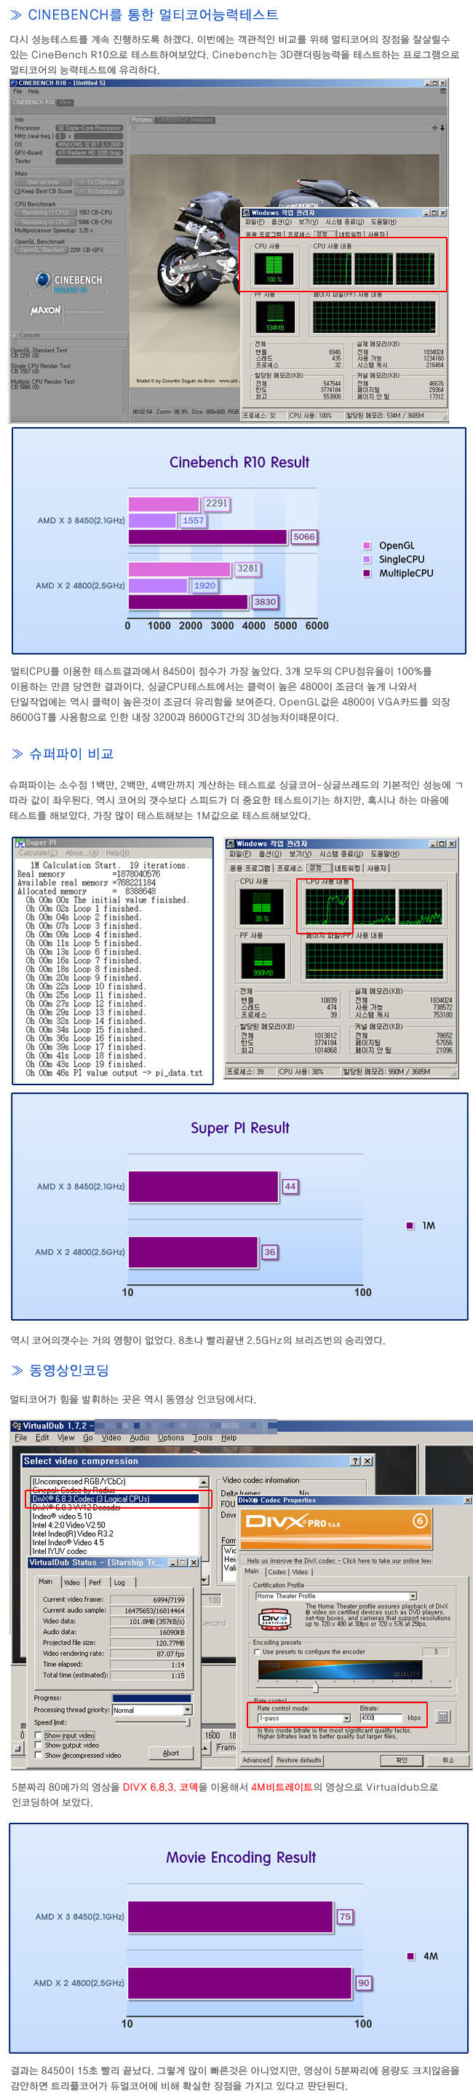Click the help question mark in Select video compression

point(356,1461)
